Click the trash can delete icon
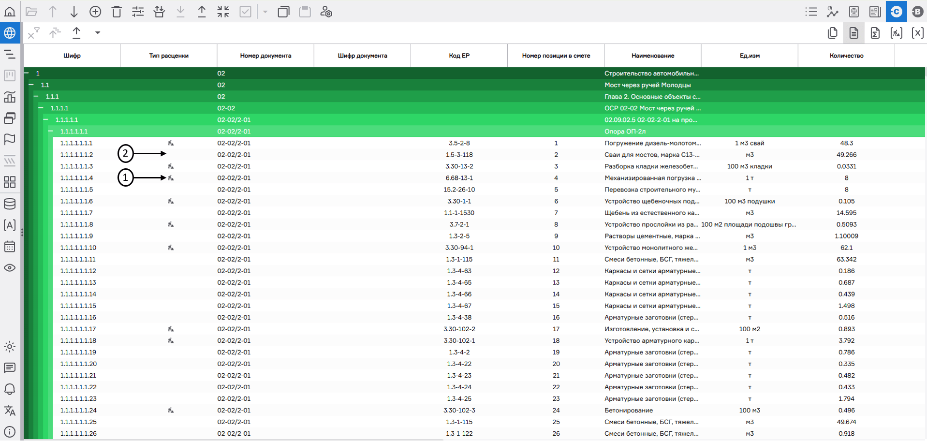The height and width of the screenshot is (441, 927). pos(117,12)
